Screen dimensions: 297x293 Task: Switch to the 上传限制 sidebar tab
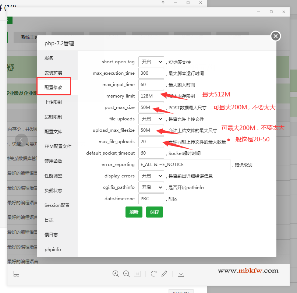pyautogui.click(x=53, y=102)
